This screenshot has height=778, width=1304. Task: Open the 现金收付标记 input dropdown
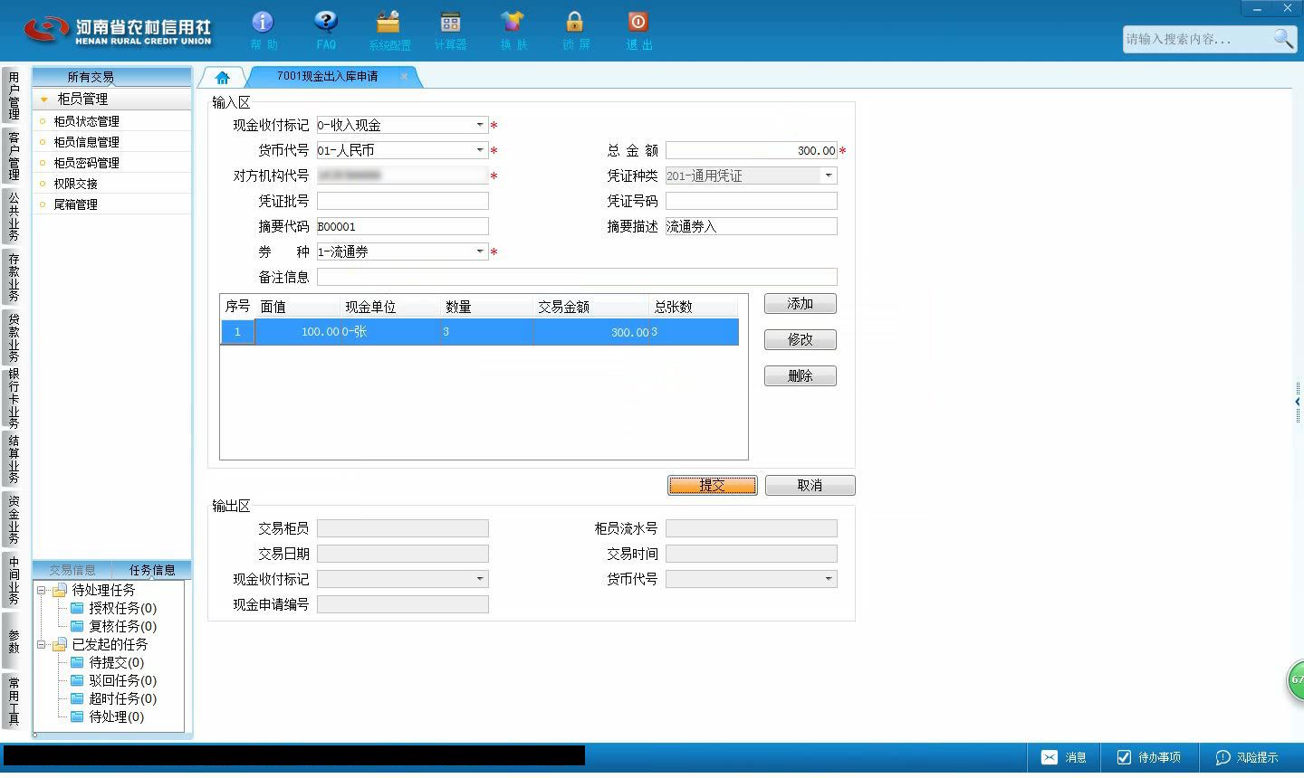[x=480, y=125]
